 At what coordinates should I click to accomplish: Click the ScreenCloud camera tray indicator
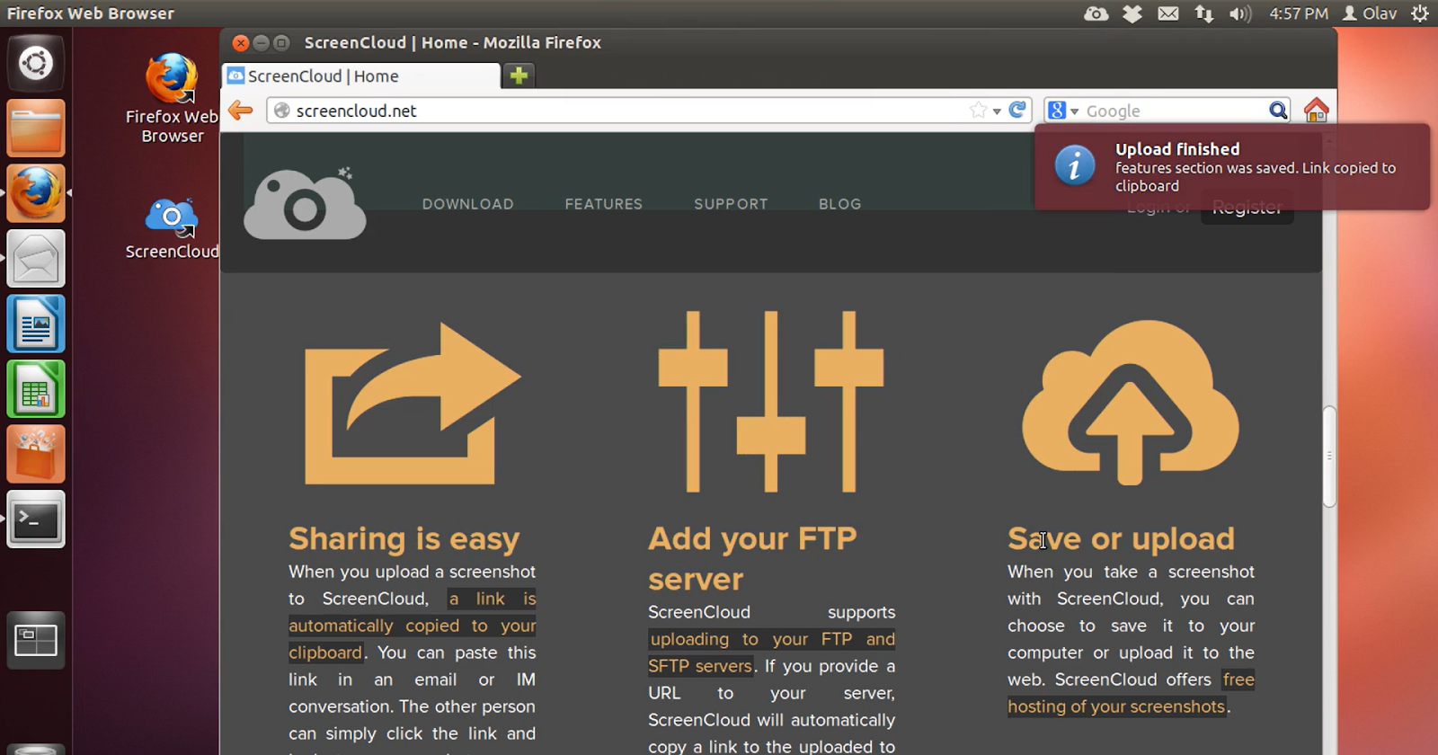[x=1096, y=13]
